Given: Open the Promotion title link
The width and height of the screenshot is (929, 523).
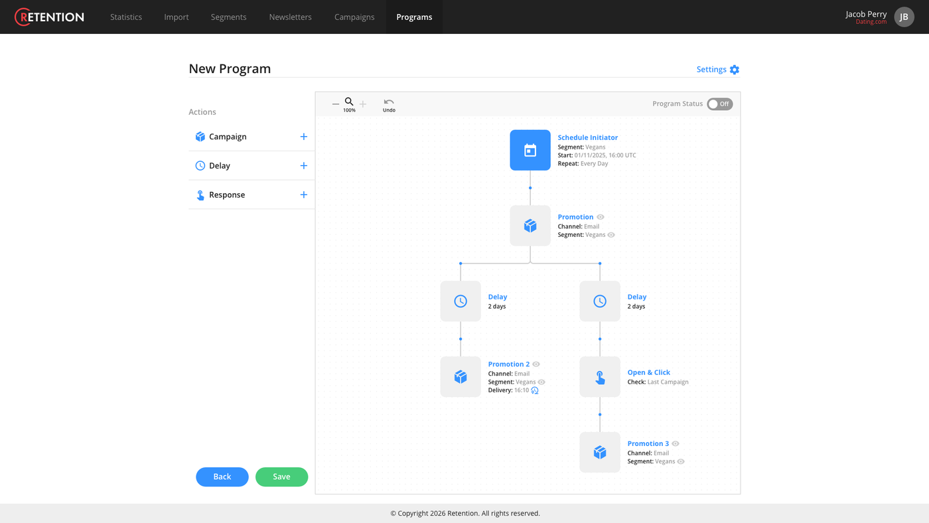Looking at the screenshot, I should pyautogui.click(x=575, y=217).
